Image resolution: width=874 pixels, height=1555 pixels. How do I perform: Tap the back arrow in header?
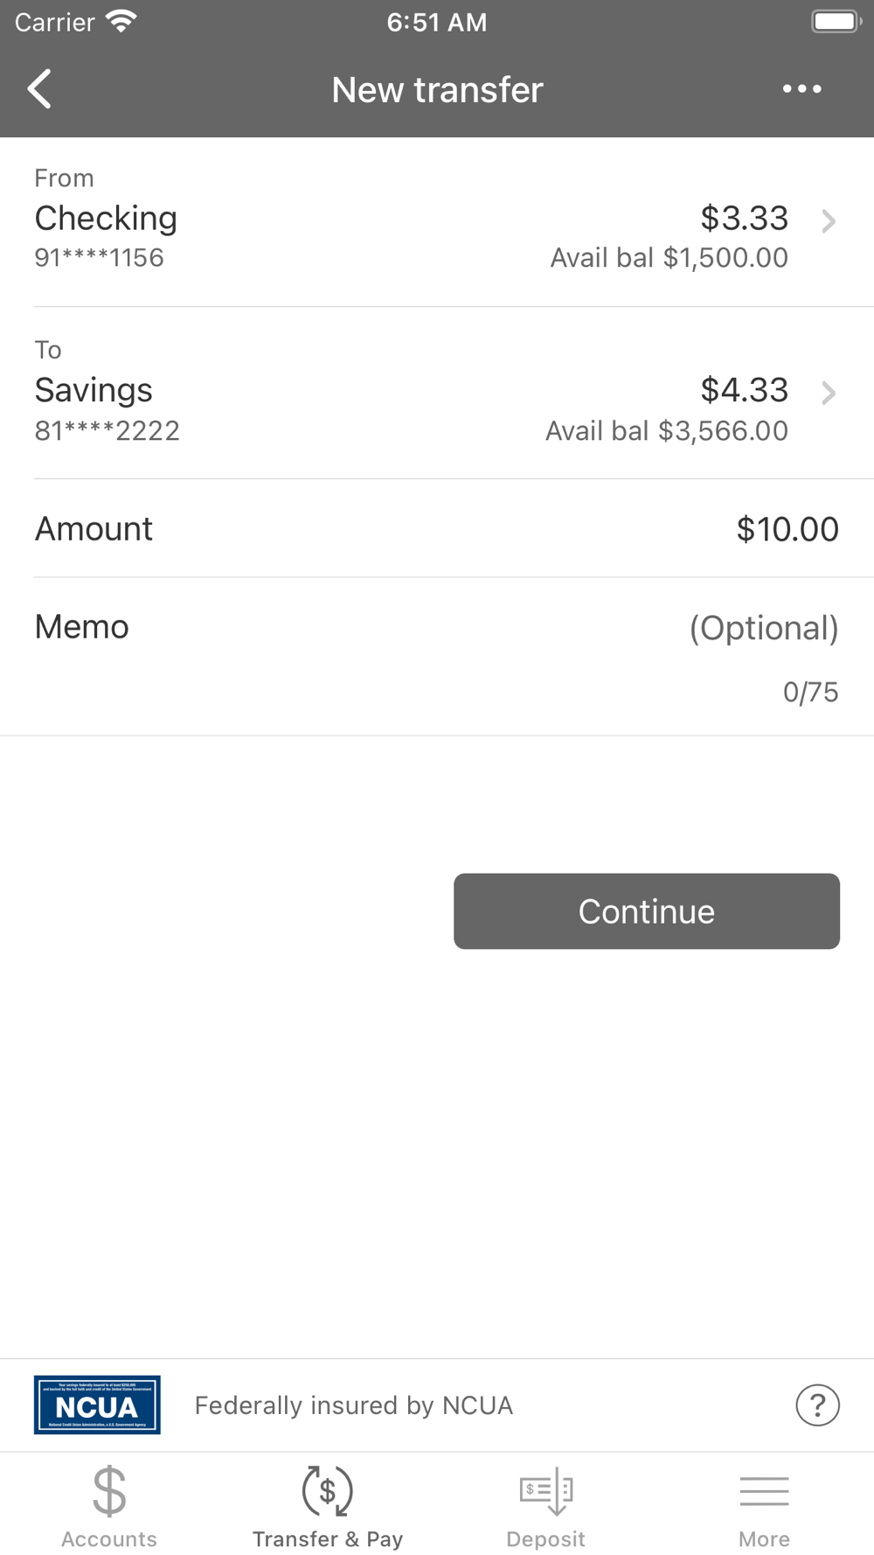point(40,89)
